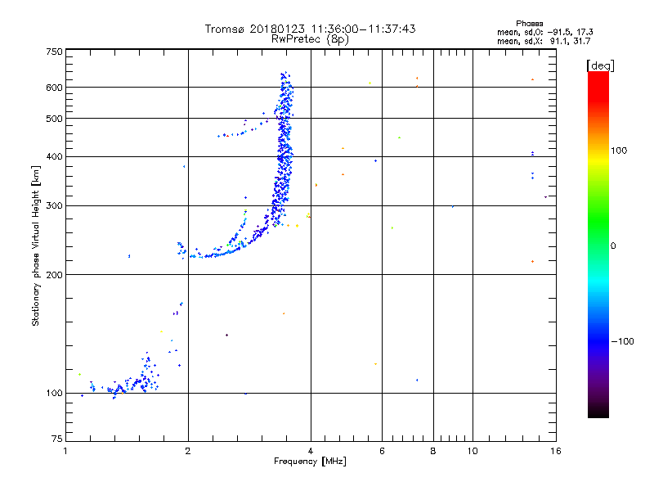Click the black bottom of the phase colorbar
The width and height of the screenshot is (654, 491).
(598, 412)
